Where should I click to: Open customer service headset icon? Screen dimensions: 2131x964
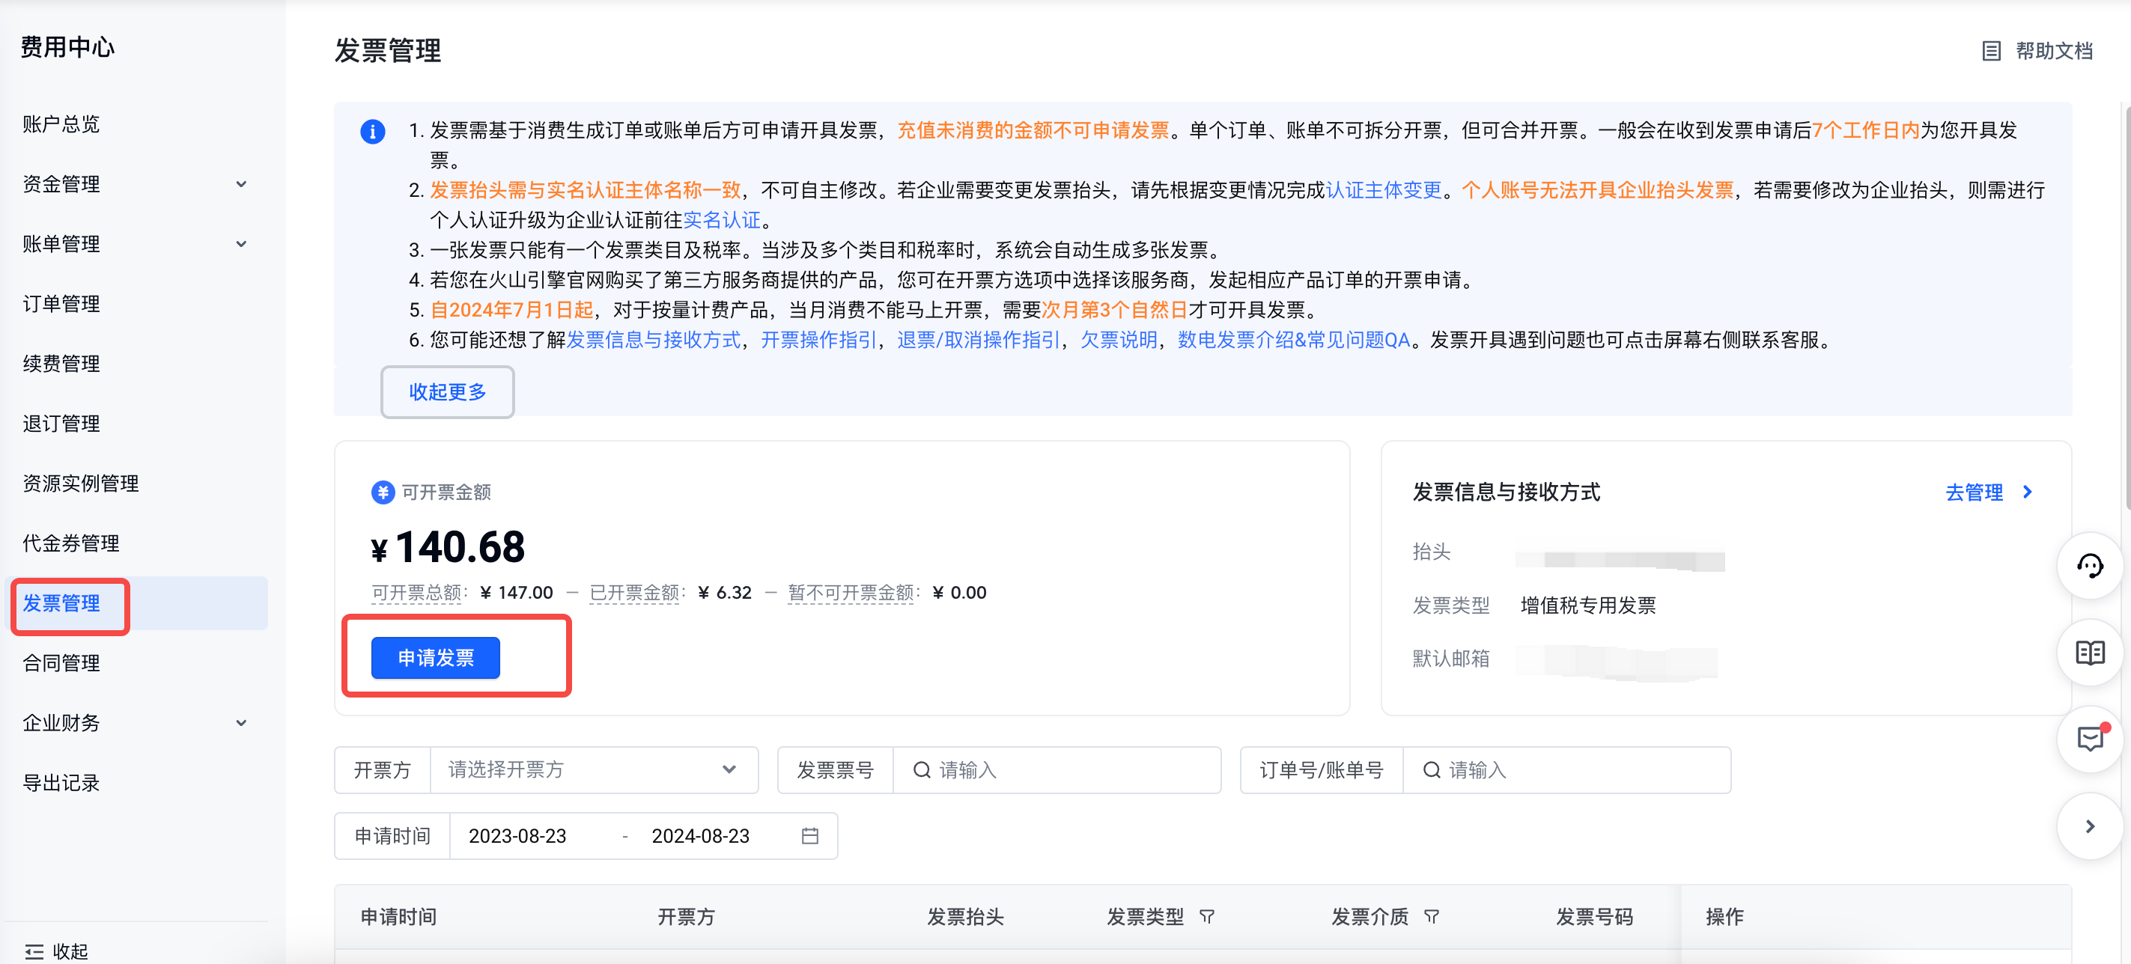click(x=2089, y=567)
